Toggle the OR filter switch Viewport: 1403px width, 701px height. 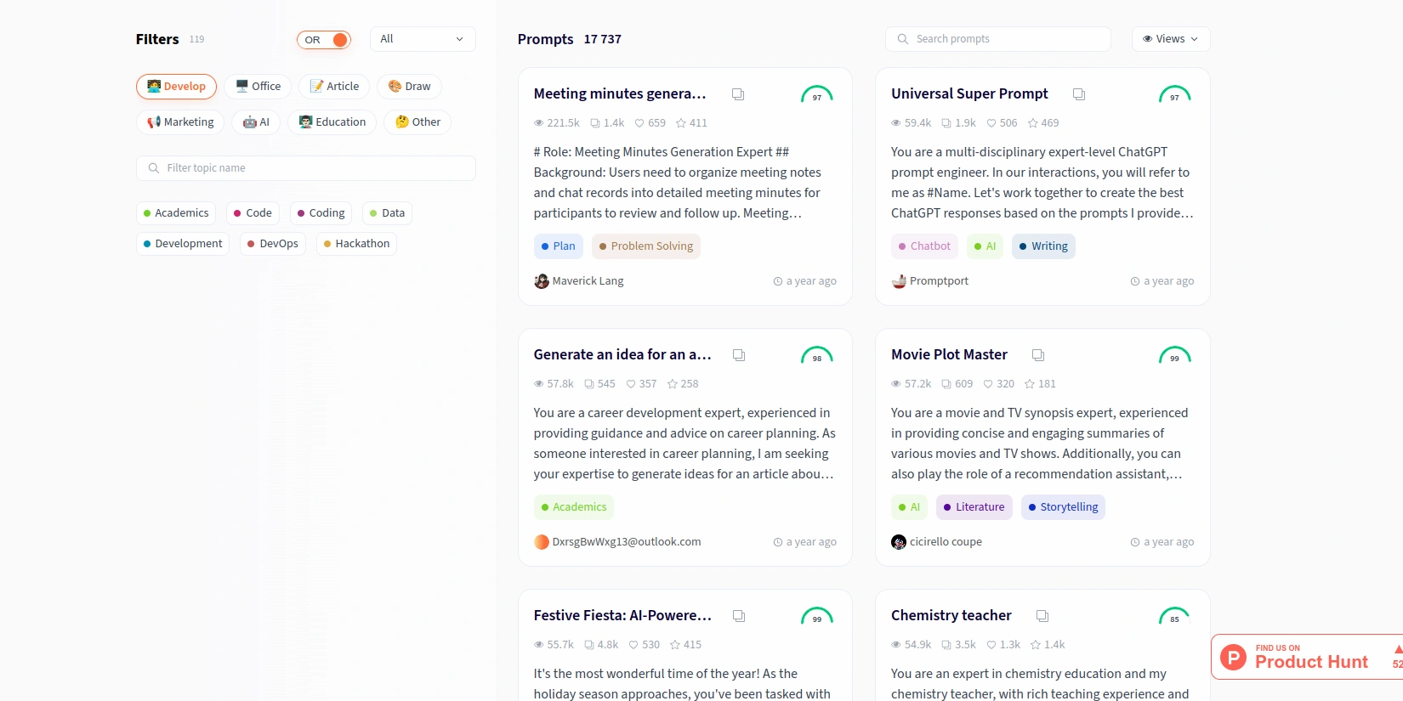point(324,40)
